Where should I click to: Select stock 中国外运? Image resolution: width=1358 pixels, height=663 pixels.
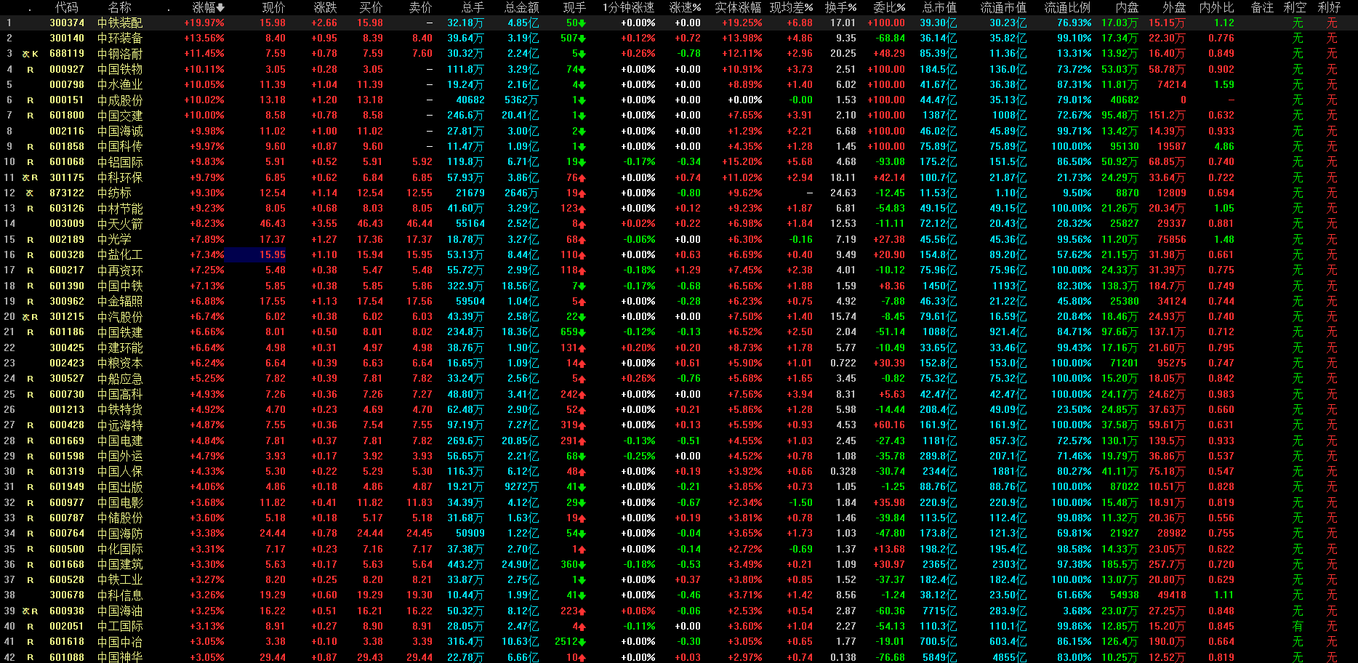[120, 456]
